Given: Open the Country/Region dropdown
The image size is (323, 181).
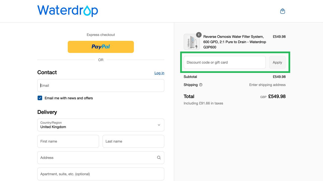Looking at the screenshot, I should point(101,125).
